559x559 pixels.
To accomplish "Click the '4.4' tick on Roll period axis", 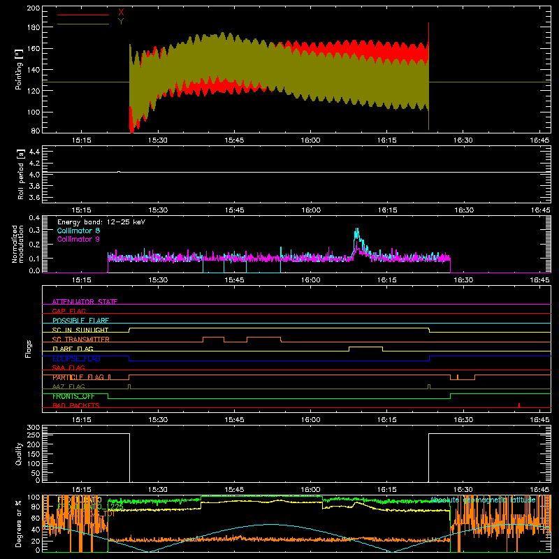I will [x=34, y=152].
